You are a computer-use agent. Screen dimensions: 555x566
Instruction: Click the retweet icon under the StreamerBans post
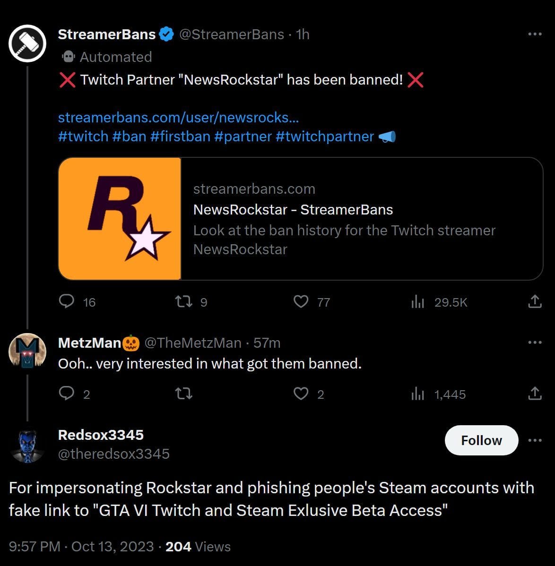point(183,301)
